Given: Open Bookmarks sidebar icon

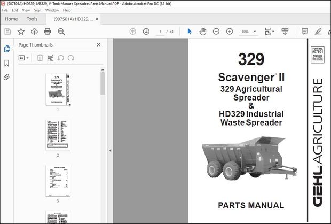Looking at the screenshot, I should coord(7,63).
